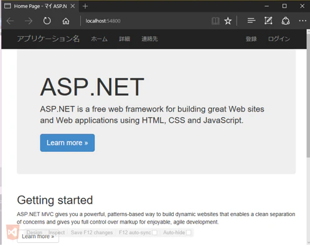
Task: Maximize the browser window
Action: click(284, 6)
